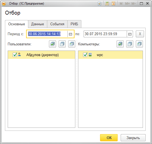152x144 pixels.
Task: Clear the period with X button
Action: (140, 34)
